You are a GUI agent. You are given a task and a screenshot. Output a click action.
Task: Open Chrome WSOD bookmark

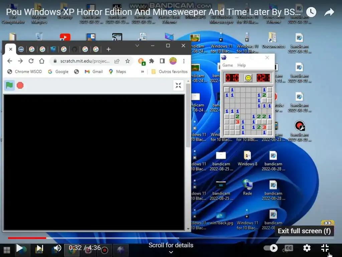[24, 72]
